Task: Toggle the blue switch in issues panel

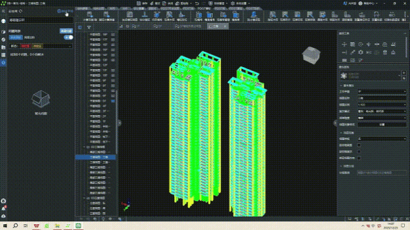Action: tap(69, 37)
